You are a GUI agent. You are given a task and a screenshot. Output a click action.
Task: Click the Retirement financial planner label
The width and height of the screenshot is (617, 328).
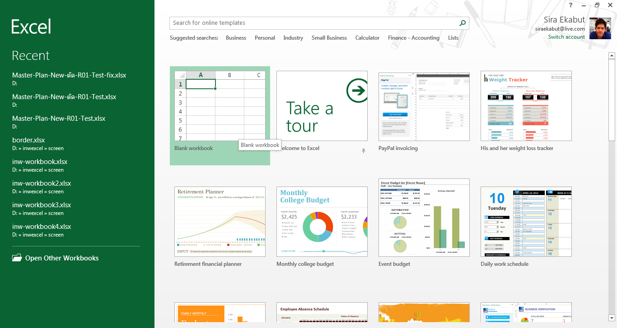[208, 264]
